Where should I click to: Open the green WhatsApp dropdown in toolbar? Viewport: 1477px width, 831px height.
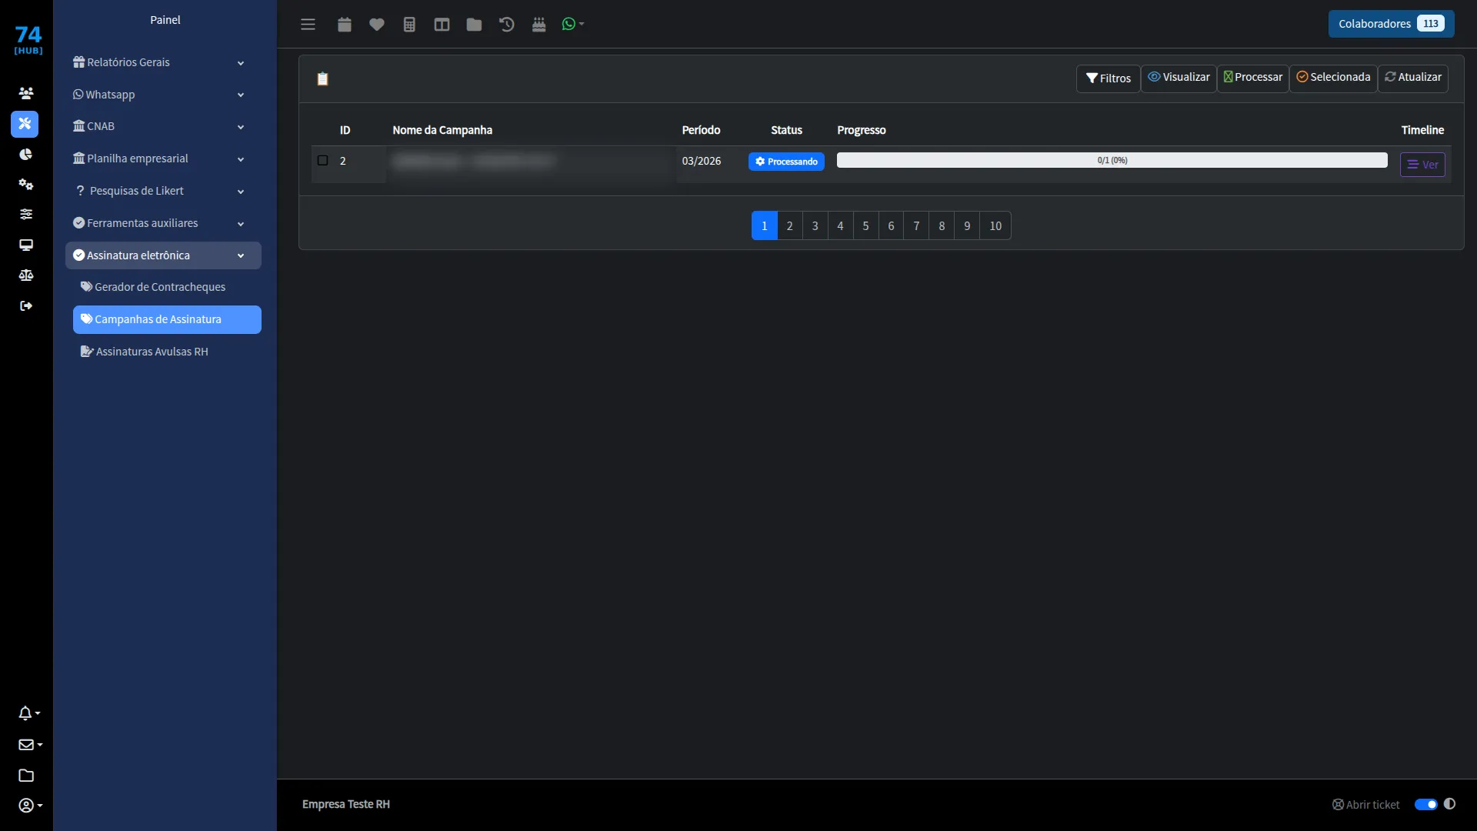pos(573,24)
